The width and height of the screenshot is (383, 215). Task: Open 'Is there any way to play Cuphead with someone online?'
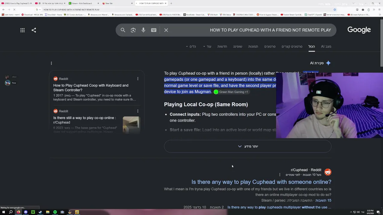coord(261,182)
